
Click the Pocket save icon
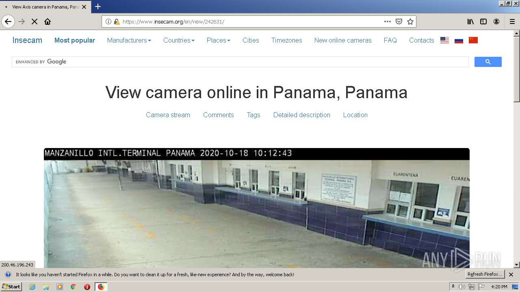pyautogui.click(x=399, y=21)
